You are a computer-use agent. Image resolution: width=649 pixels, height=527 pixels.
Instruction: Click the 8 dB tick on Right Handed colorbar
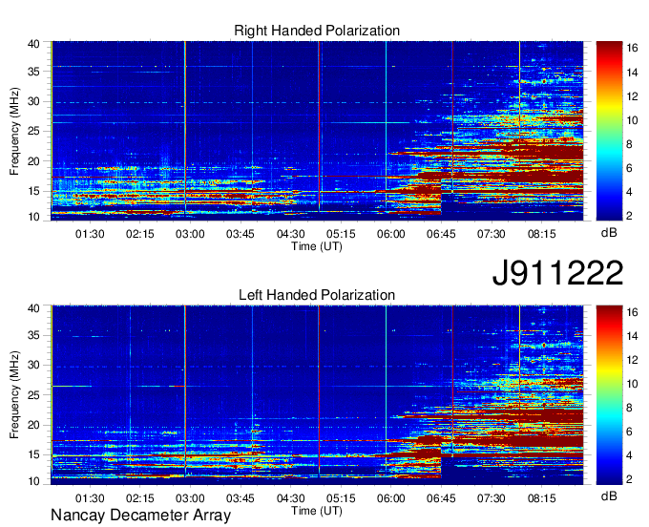tap(629, 144)
